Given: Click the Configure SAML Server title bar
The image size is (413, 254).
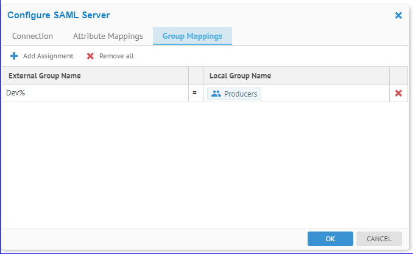Looking at the screenshot, I should click(x=183, y=15).
